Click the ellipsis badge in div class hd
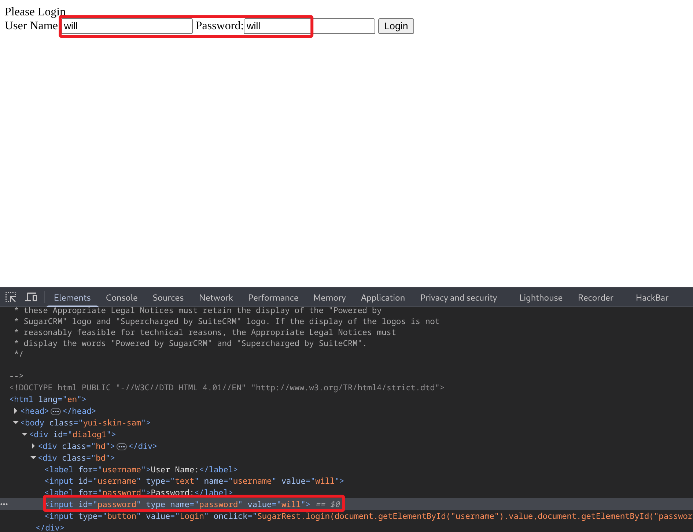Image resolution: width=693 pixels, height=532 pixels. 122,446
